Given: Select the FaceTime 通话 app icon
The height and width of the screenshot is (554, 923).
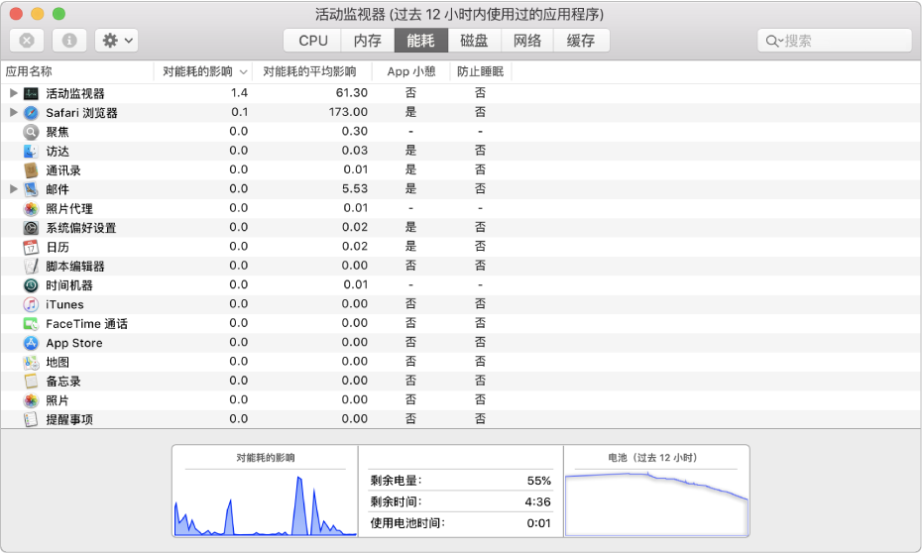Looking at the screenshot, I should click(31, 324).
